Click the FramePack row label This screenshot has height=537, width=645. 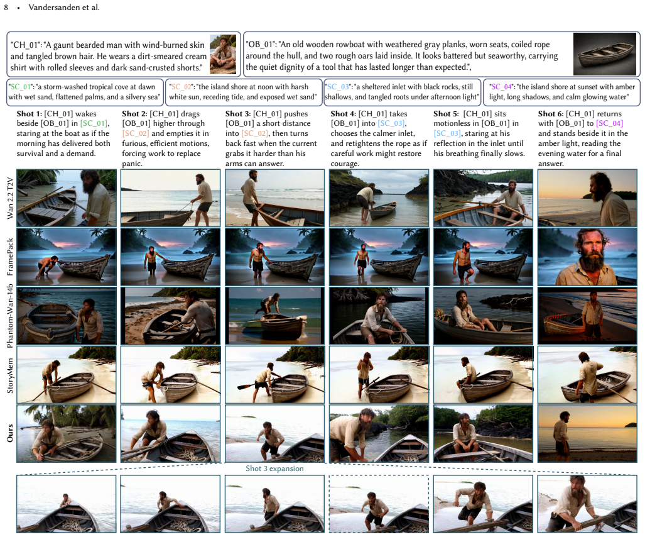pyautogui.click(x=10, y=257)
